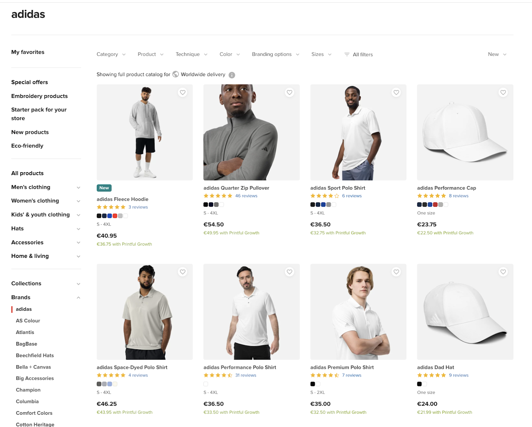Collapse the Brands section in the sidebar

pos(78,297)
